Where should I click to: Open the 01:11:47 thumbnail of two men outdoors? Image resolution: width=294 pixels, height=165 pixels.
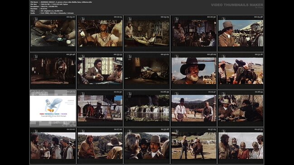point(194,108)
